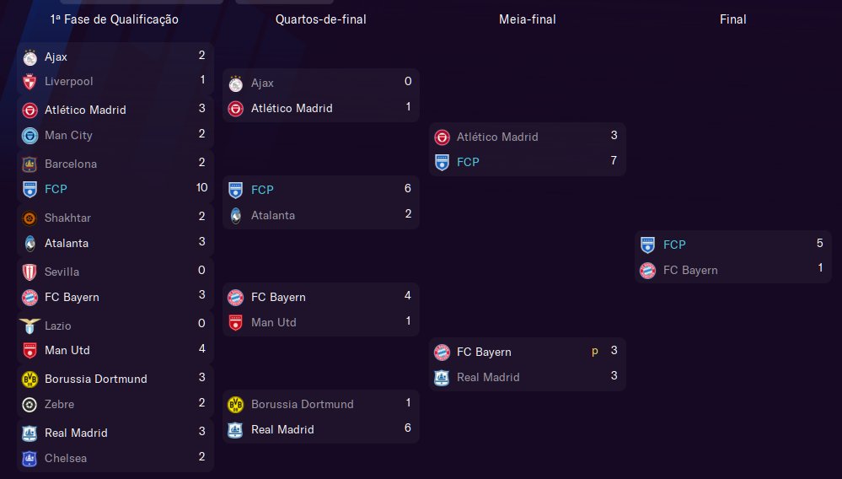Image resolution: width=842 pixels, height=479 pixels.
Task: Open the Barcelona club crest
Action: pos(29,164)
